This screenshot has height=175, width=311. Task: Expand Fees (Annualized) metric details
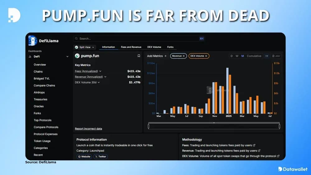click(100, 71)
